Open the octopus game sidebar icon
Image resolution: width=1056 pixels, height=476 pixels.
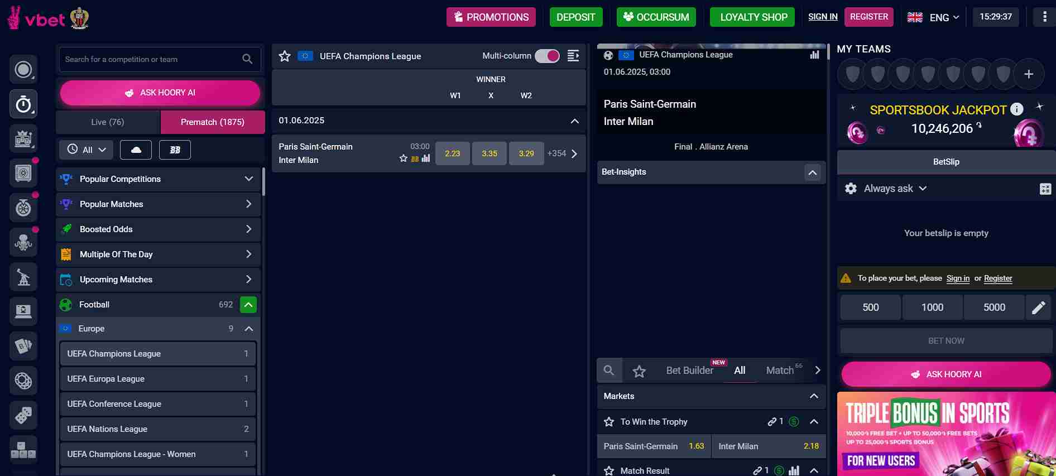tap(23, 242)
